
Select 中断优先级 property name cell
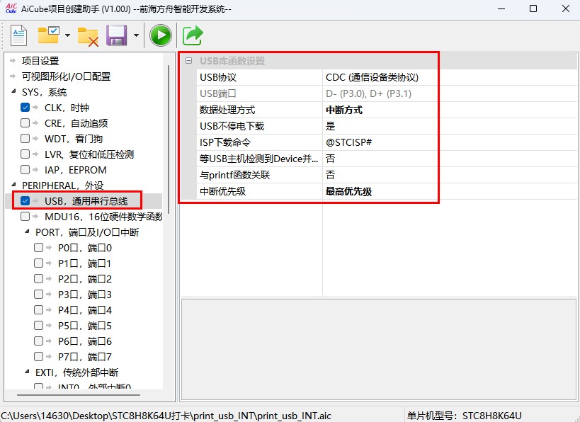259,191
